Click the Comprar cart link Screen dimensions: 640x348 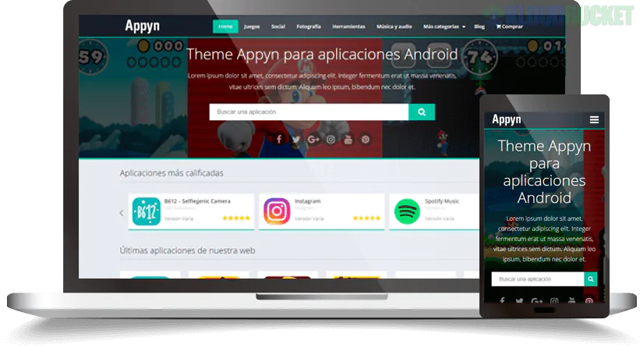[509, 27]
